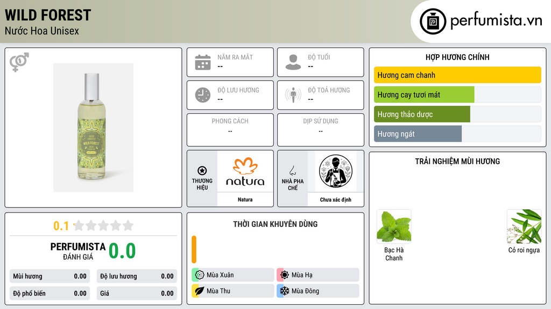Click the PHONG CÁCH box

tap(230, 130)
